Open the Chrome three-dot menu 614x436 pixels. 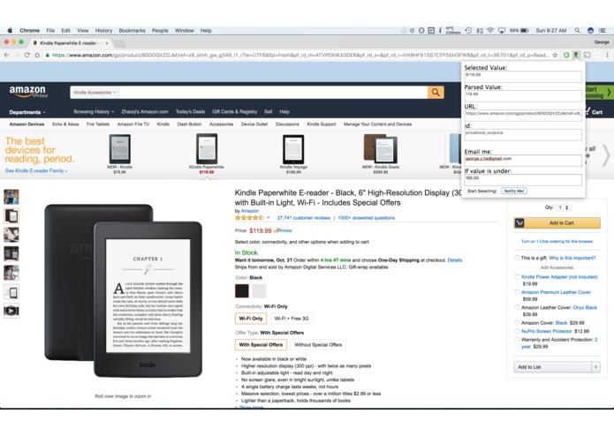pyautogui.click(x=607, y=55)
